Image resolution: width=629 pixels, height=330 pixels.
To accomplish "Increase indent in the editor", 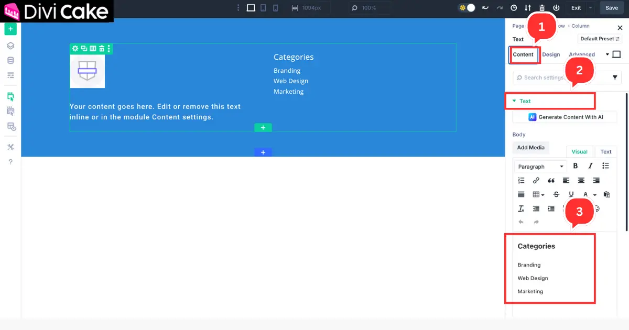I will click(551, 208).
